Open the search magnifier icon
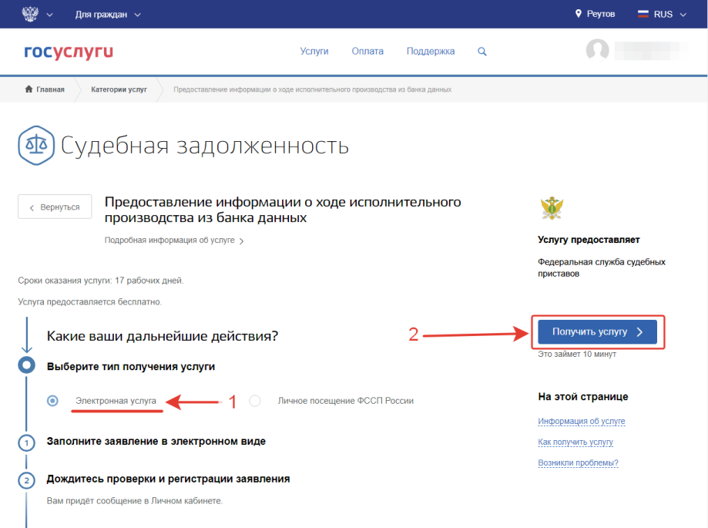Image resolution: width=708 pixels, height=528 pixels. (482, 52)
